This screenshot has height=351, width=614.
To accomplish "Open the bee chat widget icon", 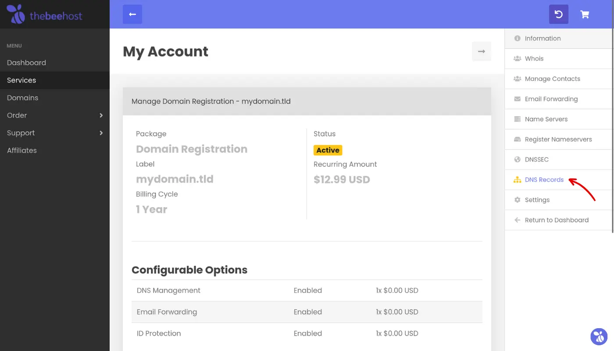I will tap(599, 337).
